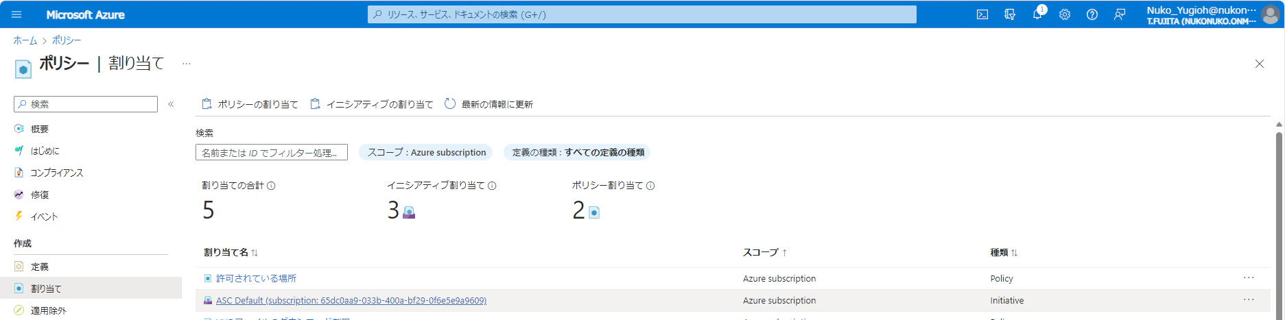Click policy icon beside count 2
Image resolution: width=1285 pixels, height=320 pixels.
pyautogui.click(x=594, y=212)
